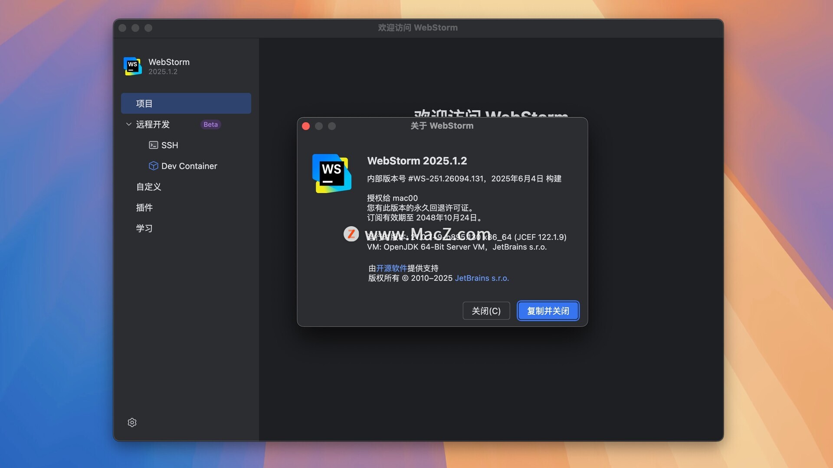Select the 项目 tab in the sidebar
This screenshot has width=833, height=468.
click(186, 104)
